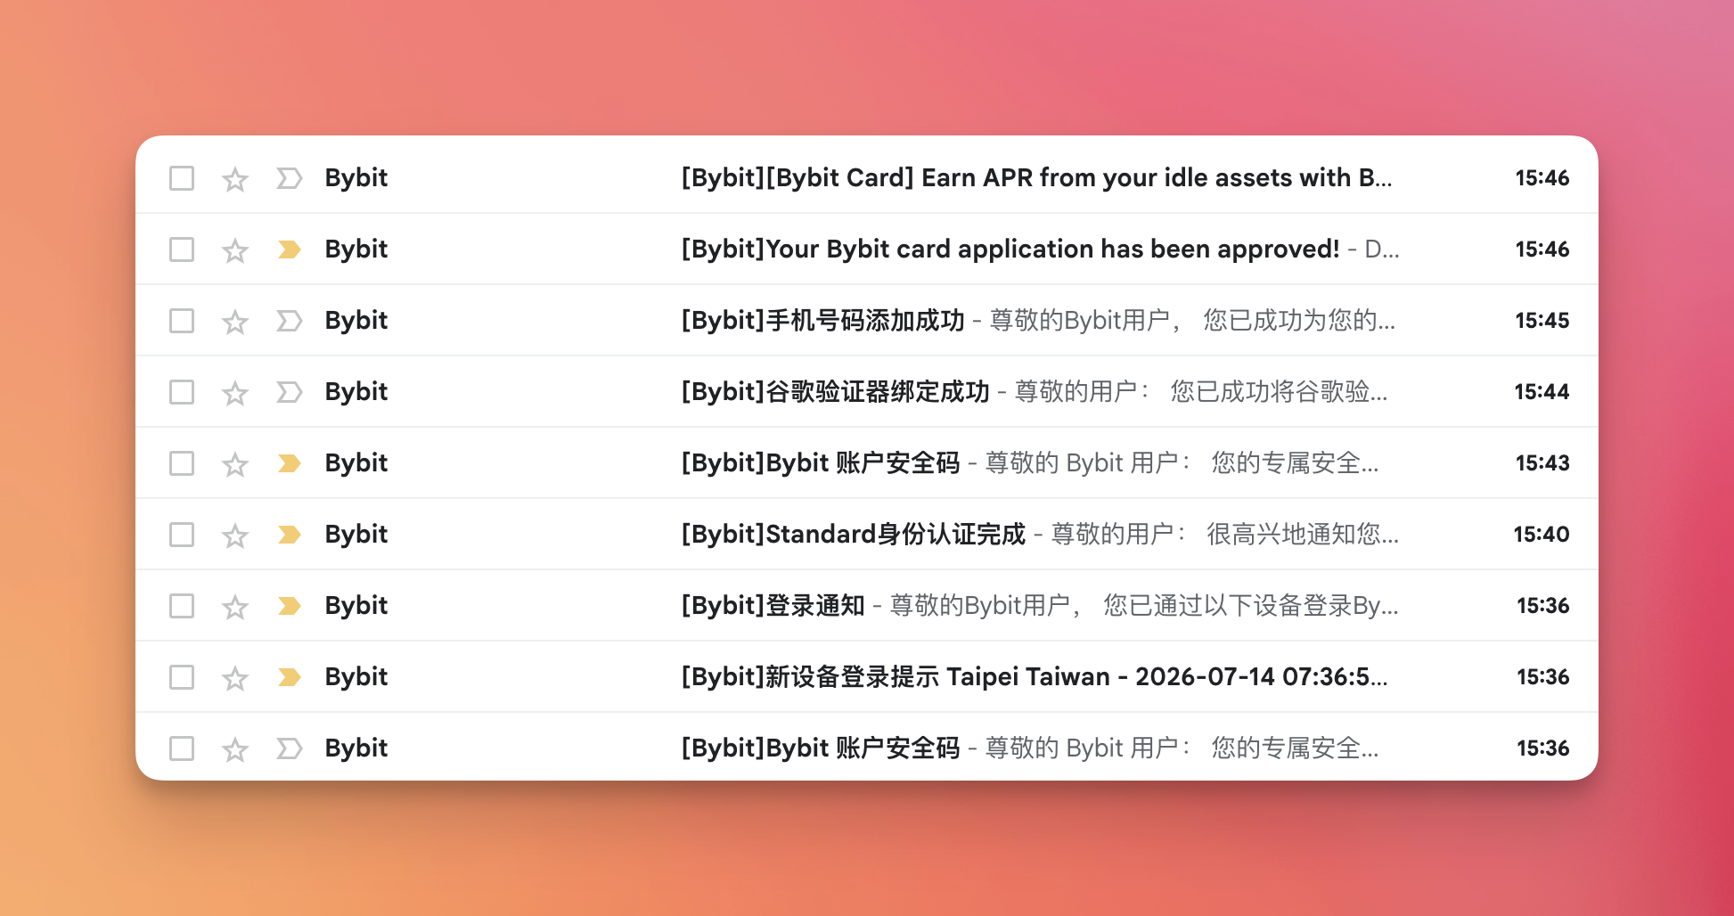Image resolution: width=1734 pixels, height=916 pixels.
Task: Mark the 15:36 账户安全码 email as important
Action: (x=289, y=748)
